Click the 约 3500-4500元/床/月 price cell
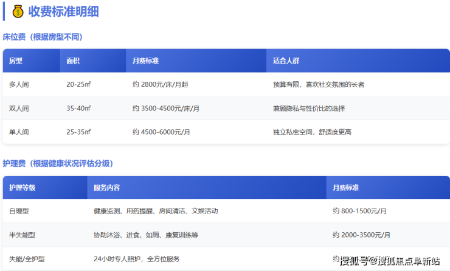This screenshot has height=271, width=450. coord(165,109)
